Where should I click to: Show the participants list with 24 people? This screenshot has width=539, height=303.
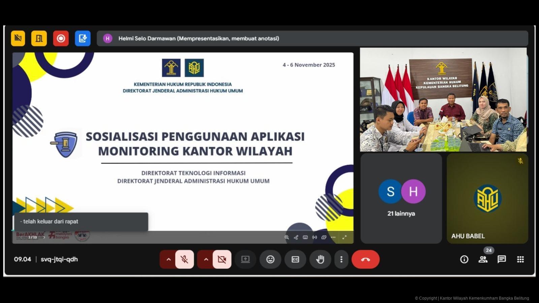pyautogui.click(x=483, y=259)
